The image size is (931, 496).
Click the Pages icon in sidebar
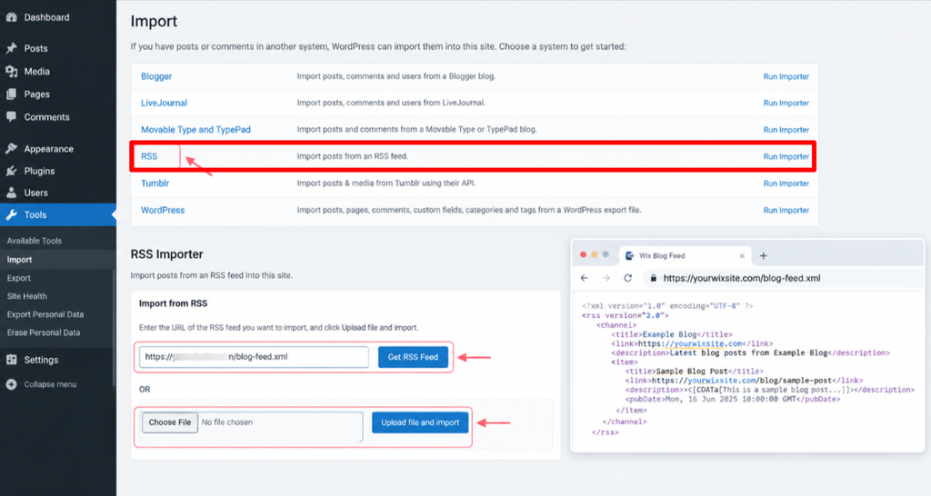(11, 94)
